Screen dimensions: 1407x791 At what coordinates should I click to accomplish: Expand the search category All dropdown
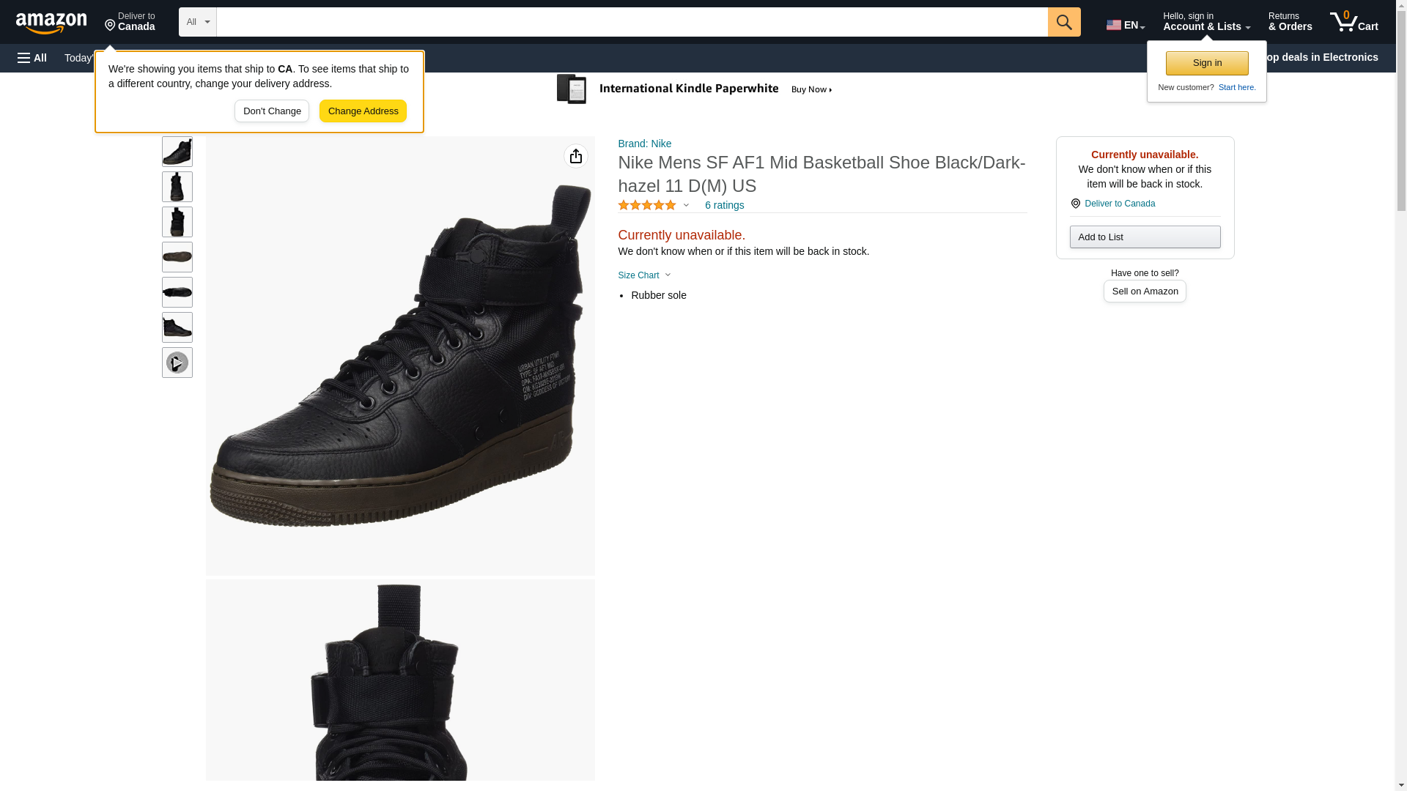click(197, 22)
